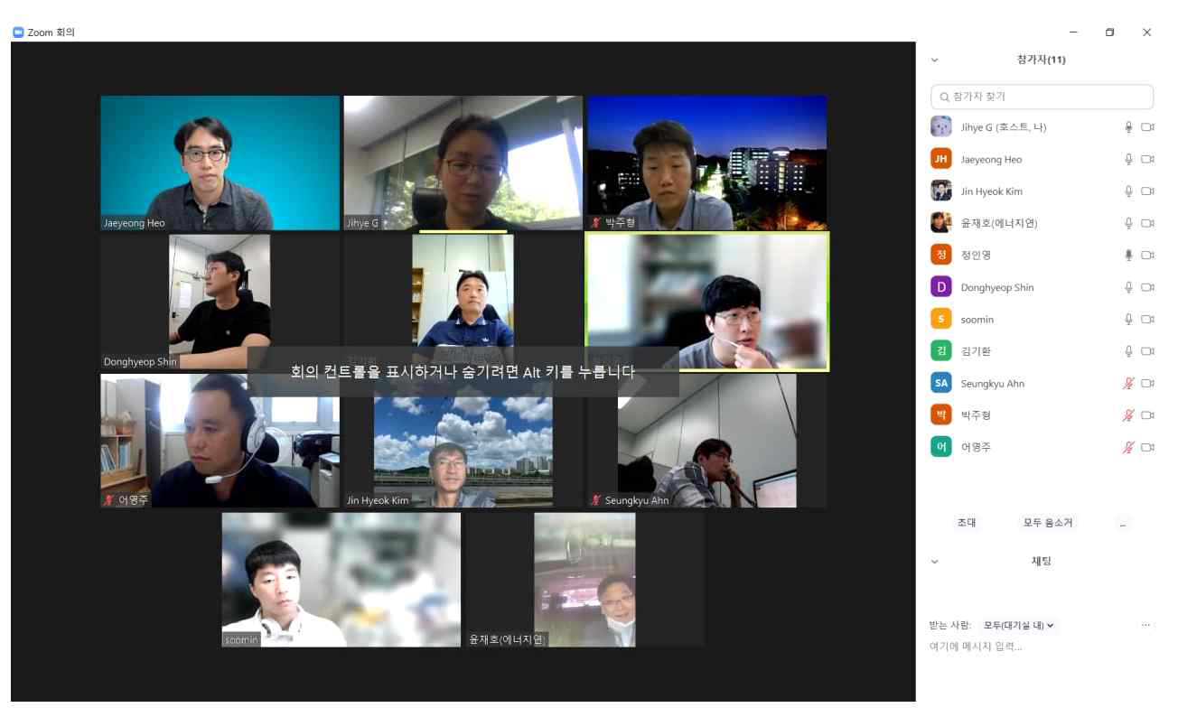The height and width of the screenshot is (717, 1178).
Task: Click Jihye G avatar in participant list
Action: click(941, 127)
